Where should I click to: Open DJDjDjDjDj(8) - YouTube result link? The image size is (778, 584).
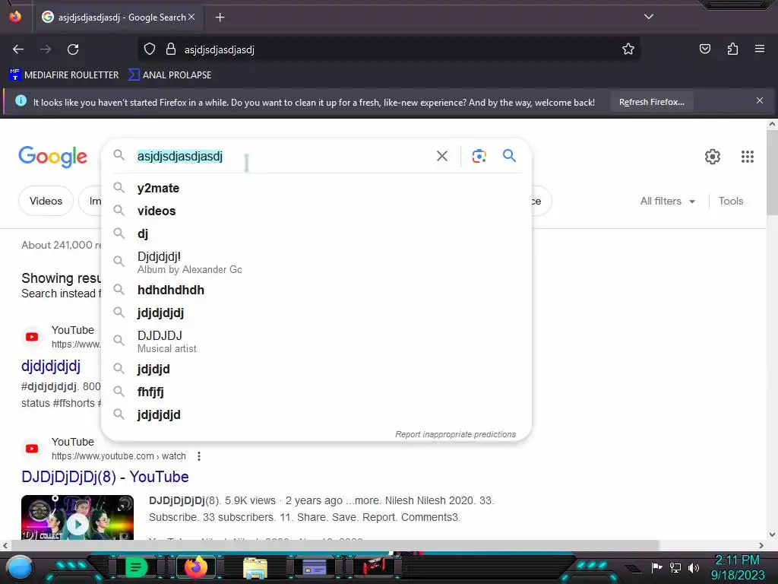(105, 477)
